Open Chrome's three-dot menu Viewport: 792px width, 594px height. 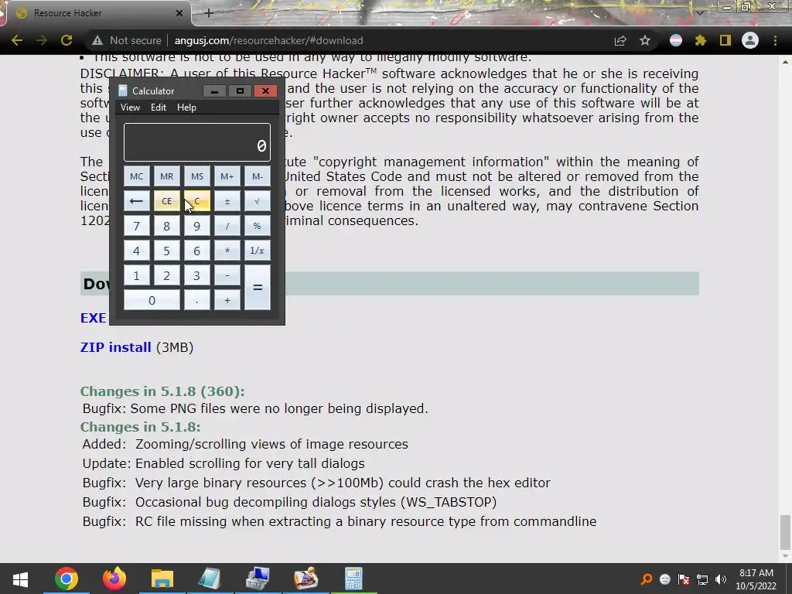pos(775,40)
